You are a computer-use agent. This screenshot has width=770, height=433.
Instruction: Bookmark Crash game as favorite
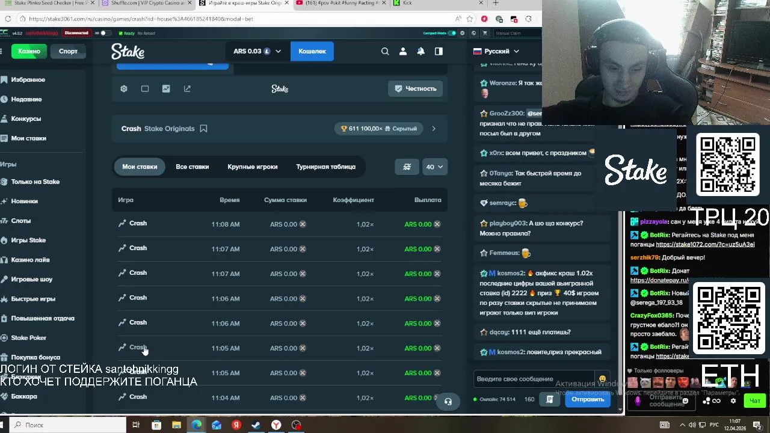click(x=203, y=129)
